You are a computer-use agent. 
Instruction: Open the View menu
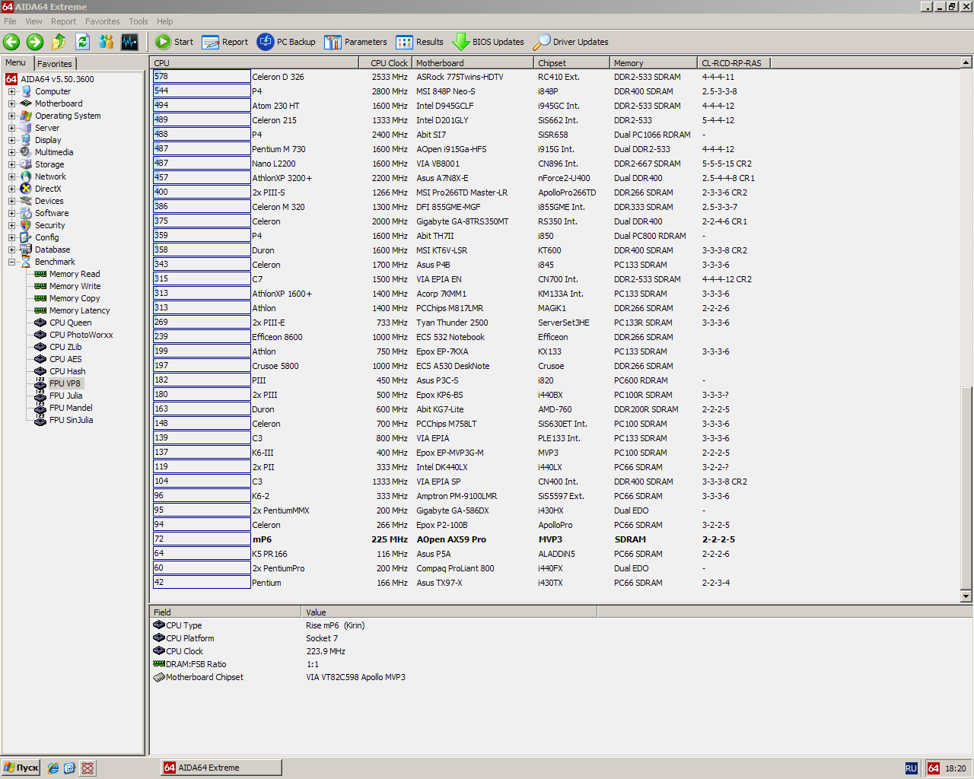pos(33,21)
